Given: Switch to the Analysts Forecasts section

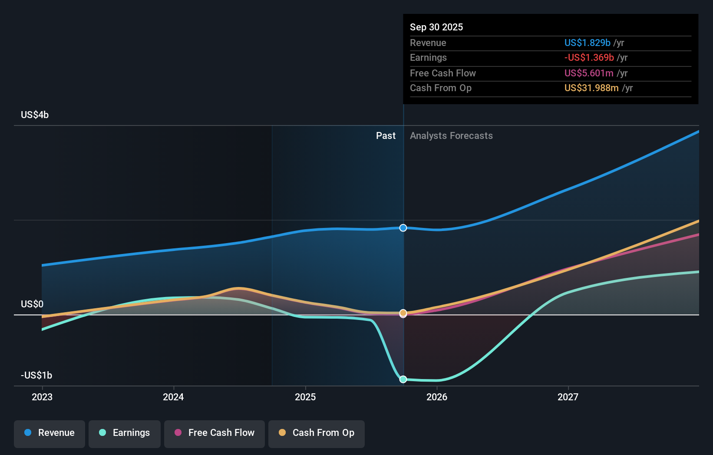Looking at the screenshot, I should (451, 135).
